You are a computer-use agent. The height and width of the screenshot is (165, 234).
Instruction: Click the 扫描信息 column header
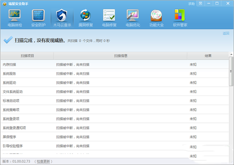click(x=121, y=56)
